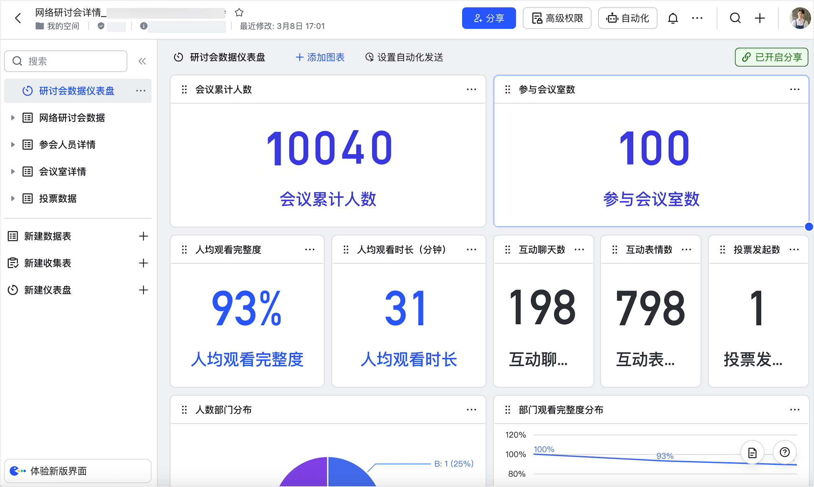The width and height of the screenshot is (814, 487).
Task: Expand the 会议室详情 table tree
Action: [x=13, y=172]
